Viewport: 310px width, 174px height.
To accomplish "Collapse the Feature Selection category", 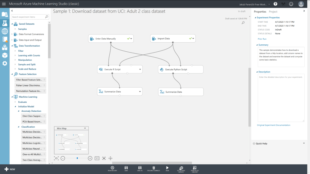I will tap(12, 74).
